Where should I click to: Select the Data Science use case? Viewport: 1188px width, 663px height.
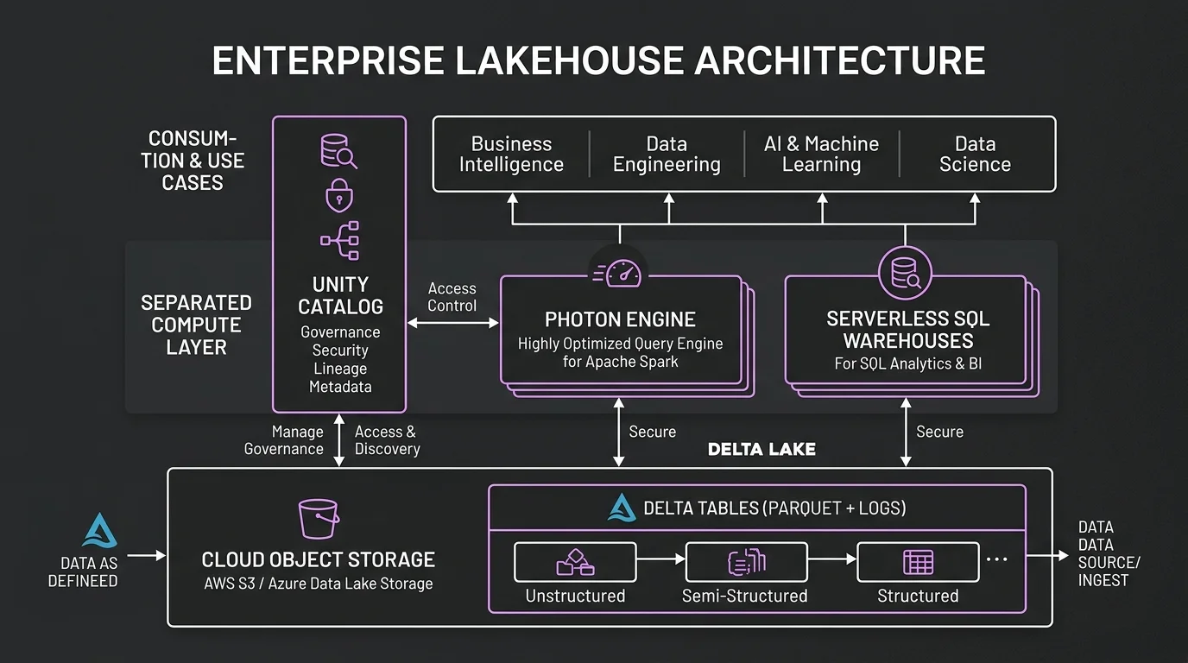(x=975, y=155)
